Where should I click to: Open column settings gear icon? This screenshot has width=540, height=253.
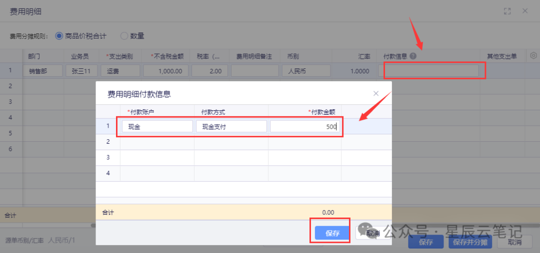tap(533, 56)
